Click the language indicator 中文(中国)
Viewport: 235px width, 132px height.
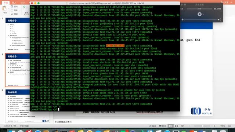tap(24, 126)
